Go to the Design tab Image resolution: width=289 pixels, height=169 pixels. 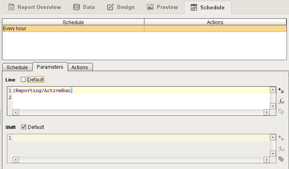pos(120,7)
